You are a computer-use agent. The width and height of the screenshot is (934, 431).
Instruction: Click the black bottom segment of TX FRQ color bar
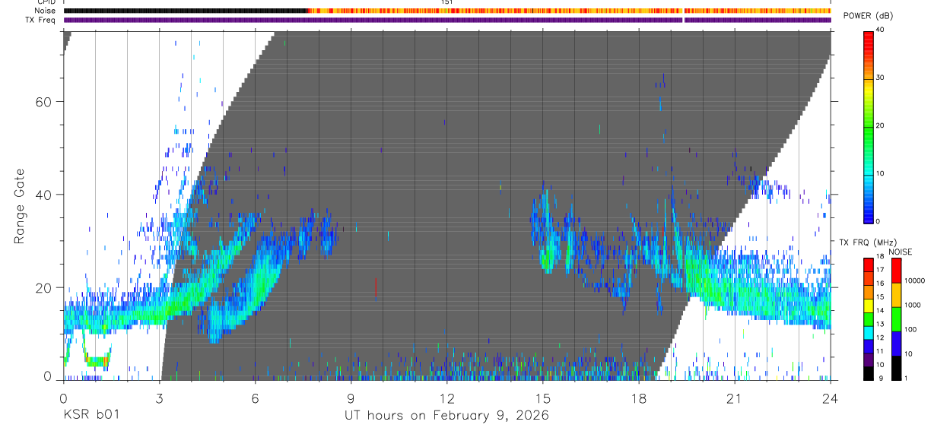869,372
